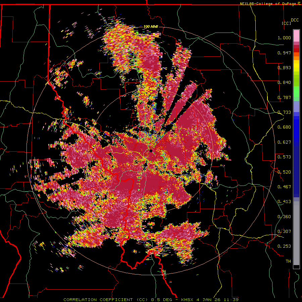
Task: Select the 0.253 scale value
Action: tap(284, 246)
